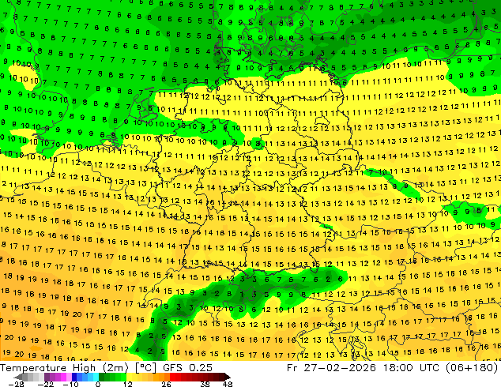
Task: Click the "-22" legend scale label
Action: (x=45, y=384)
